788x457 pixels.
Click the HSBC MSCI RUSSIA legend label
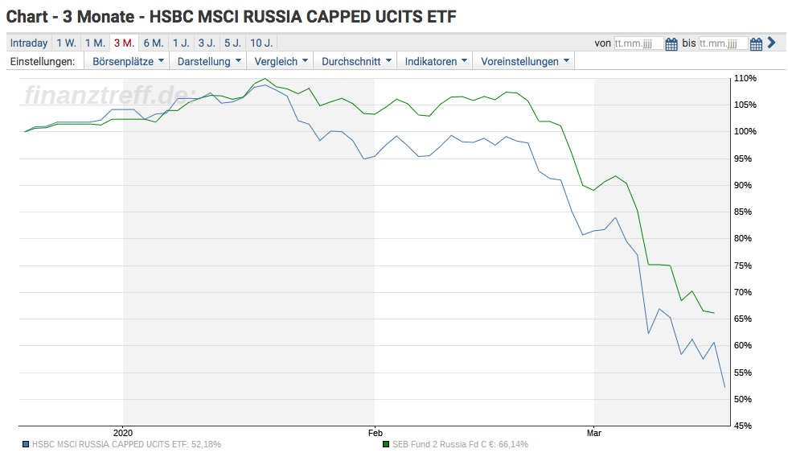(x=126, y=444)
